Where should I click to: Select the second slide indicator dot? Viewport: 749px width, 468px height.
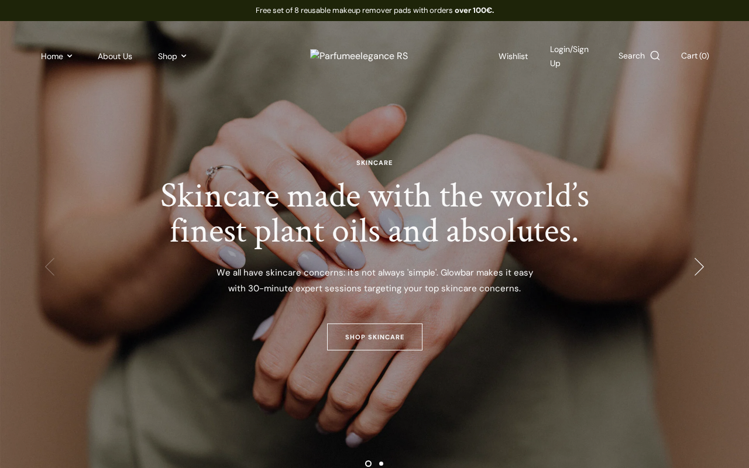381,463
